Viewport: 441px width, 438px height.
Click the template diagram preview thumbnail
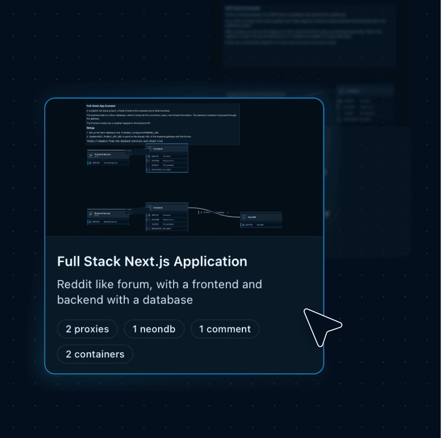[x=184, y=167]
